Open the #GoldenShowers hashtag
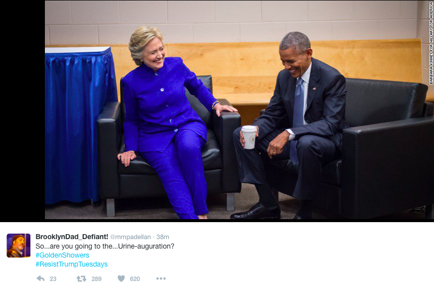Image resolution: width=434 pixels, height=293 pixels. 62,255
